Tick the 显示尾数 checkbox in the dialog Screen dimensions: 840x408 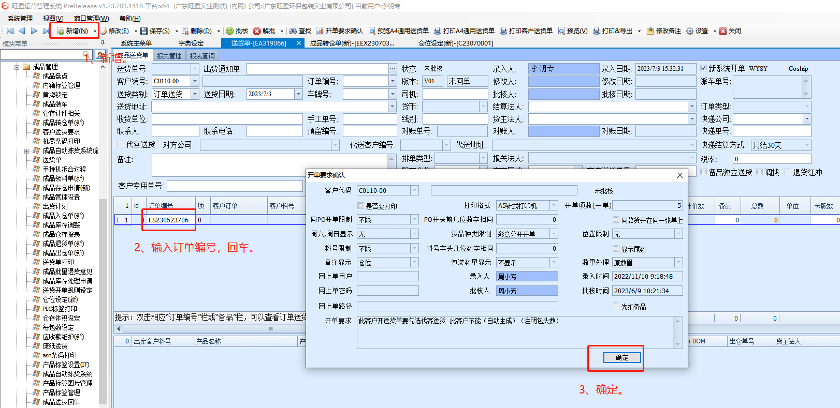616,249
